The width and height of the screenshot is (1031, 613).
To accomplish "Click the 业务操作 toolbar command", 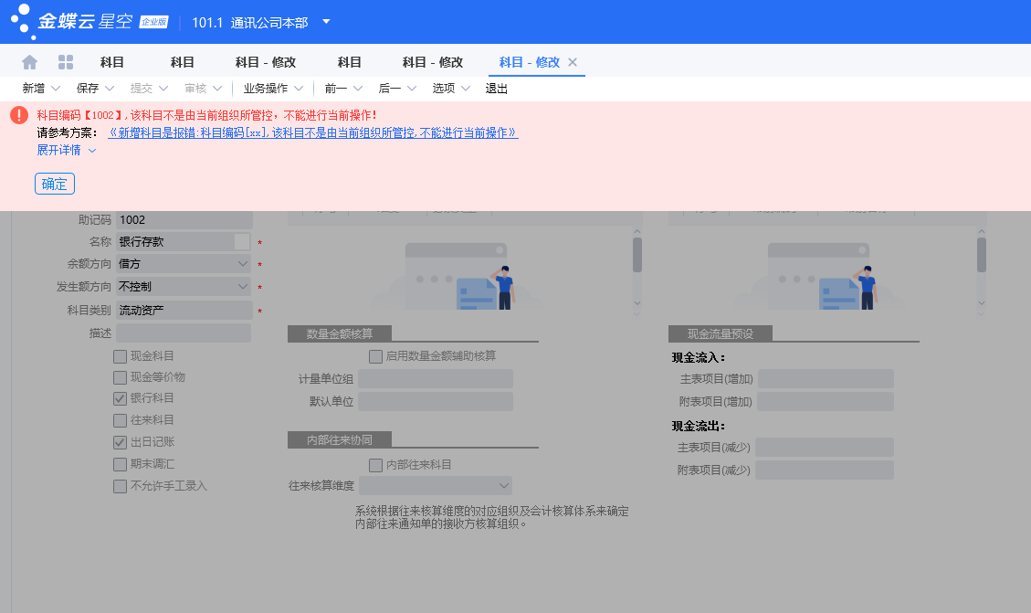I will point(268,89).
